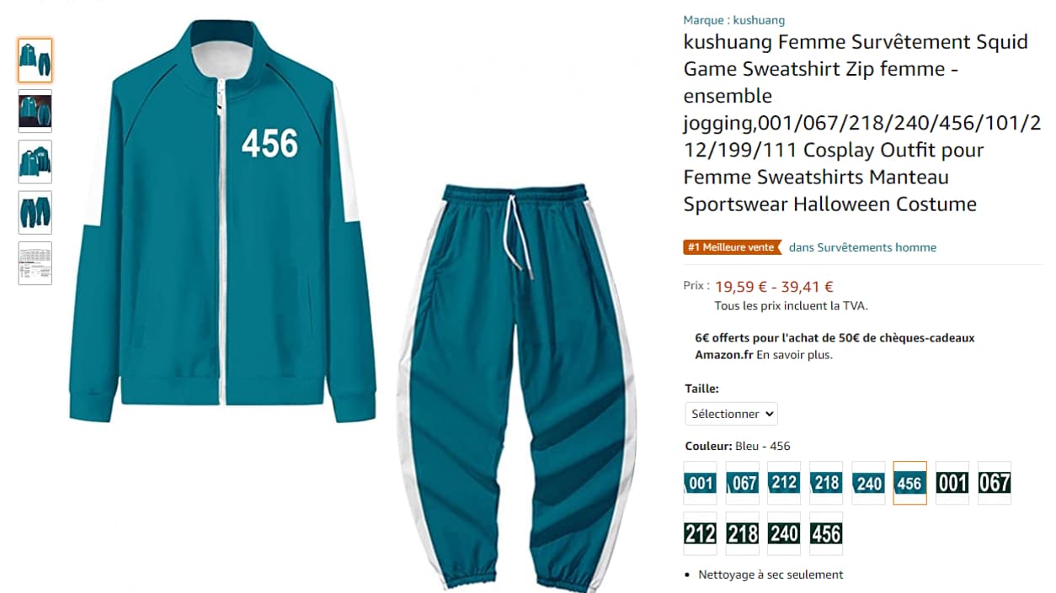1056x593 pixels.
Task: Open the size chart thumbnail
Action: (35, 263)
